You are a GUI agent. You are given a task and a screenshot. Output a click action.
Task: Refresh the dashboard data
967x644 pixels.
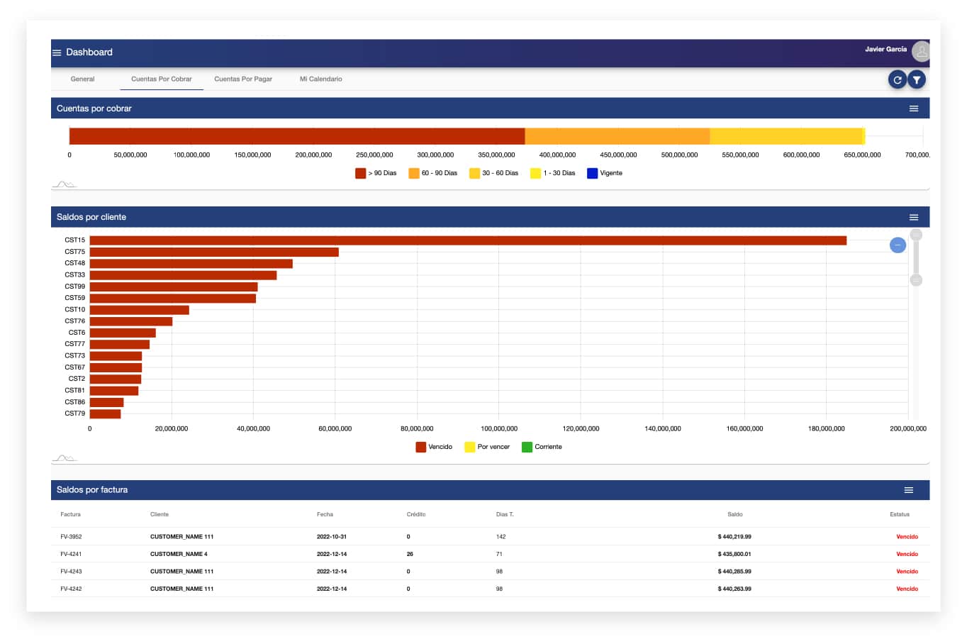(x=897, y=79)
